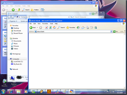Select Homegroup in navigation pane
This screenshot has width=127, height=95.
pyautogui.click(x=15, y=54)
